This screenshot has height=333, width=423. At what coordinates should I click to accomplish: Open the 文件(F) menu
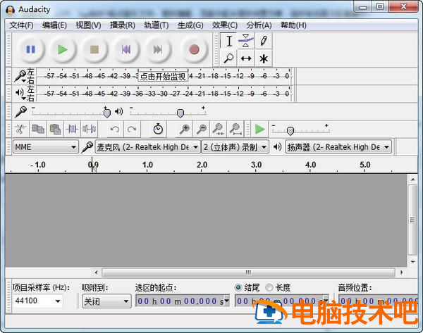tap(22, 25)
